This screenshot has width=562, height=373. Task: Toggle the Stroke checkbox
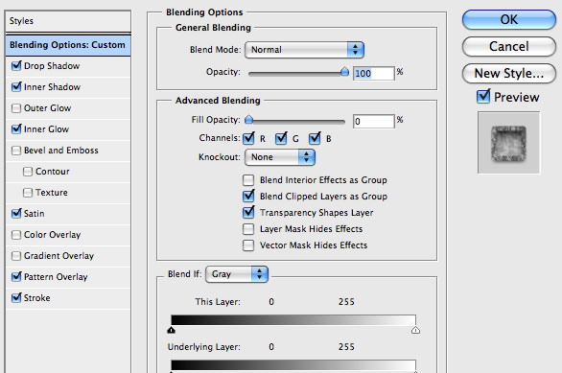click(16, 298)
